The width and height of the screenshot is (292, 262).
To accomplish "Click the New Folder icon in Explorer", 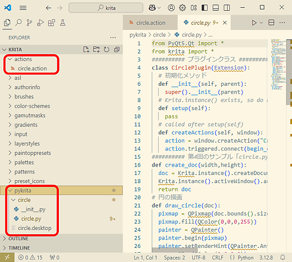I will (96, 50).
